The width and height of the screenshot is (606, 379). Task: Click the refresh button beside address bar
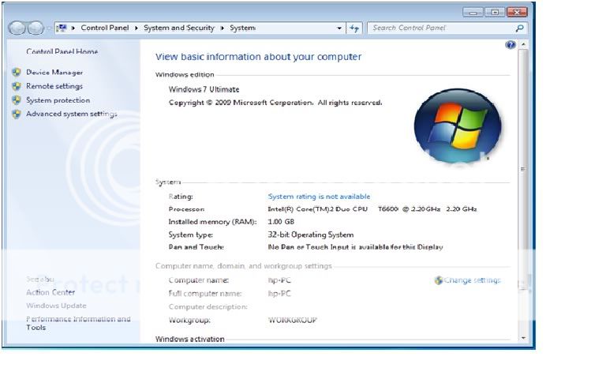pyautogui.click(x=354, y=28)
